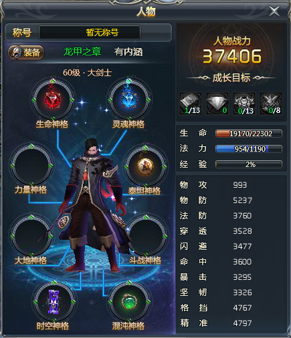
Task: Select the blue 灵魂神格 gem slot
Action: click(129, 100)
